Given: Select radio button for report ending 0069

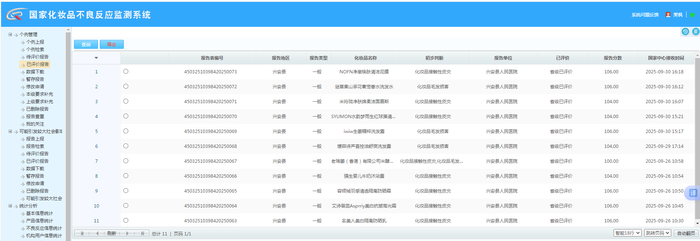Looking at the screenshot, I should (126, 131).
